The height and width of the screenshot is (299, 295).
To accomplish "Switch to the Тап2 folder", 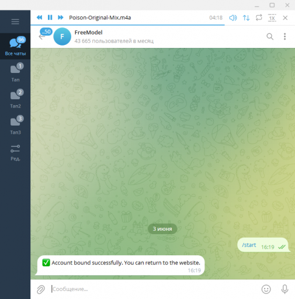I will [15, 99].
